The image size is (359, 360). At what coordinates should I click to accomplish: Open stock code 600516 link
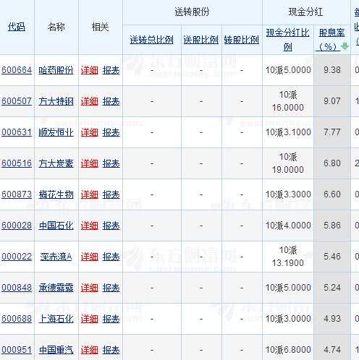coord(17,163)
